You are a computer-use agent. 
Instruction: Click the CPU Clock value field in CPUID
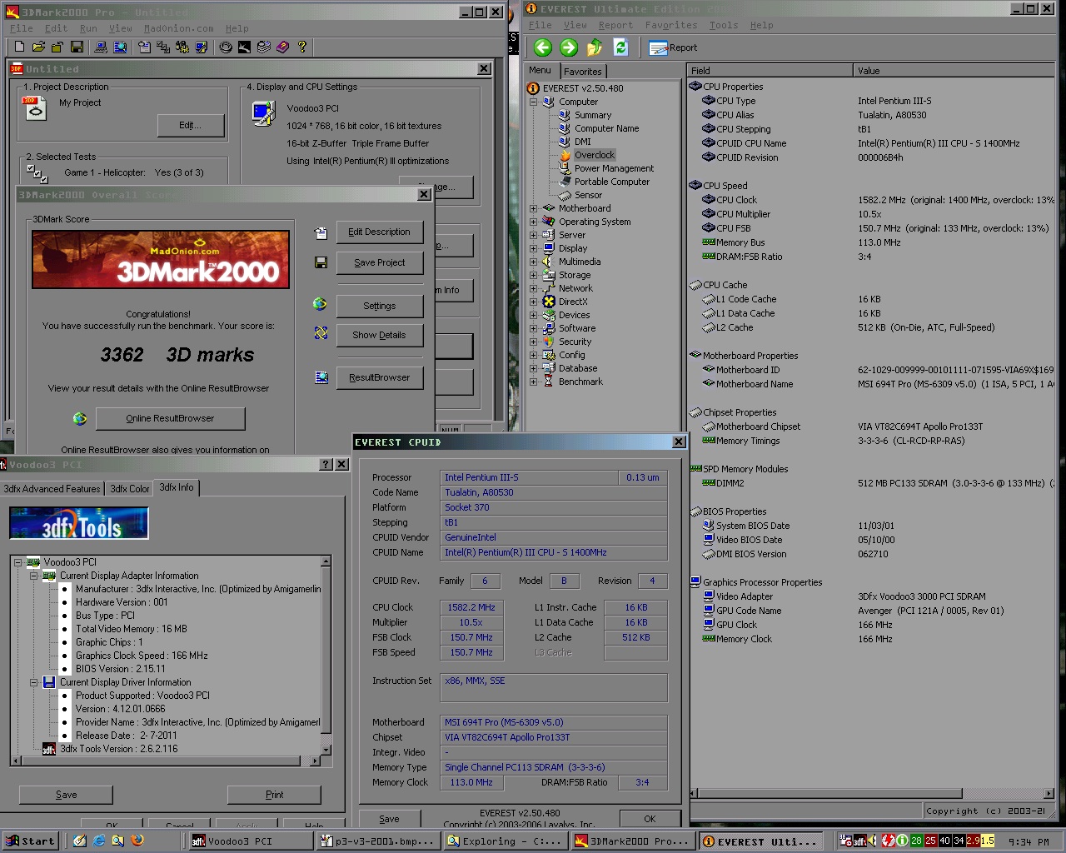click(471, 607)
